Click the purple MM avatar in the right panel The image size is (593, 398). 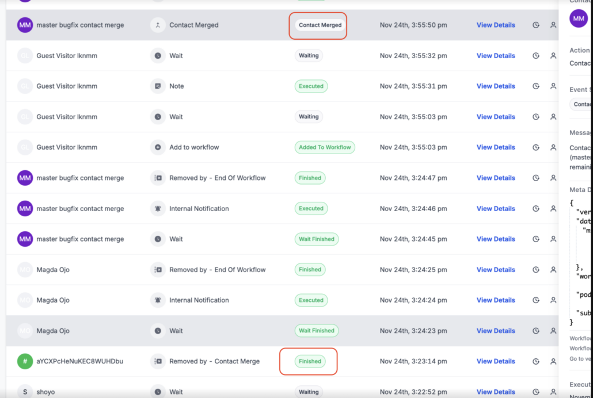click(579, 18)
